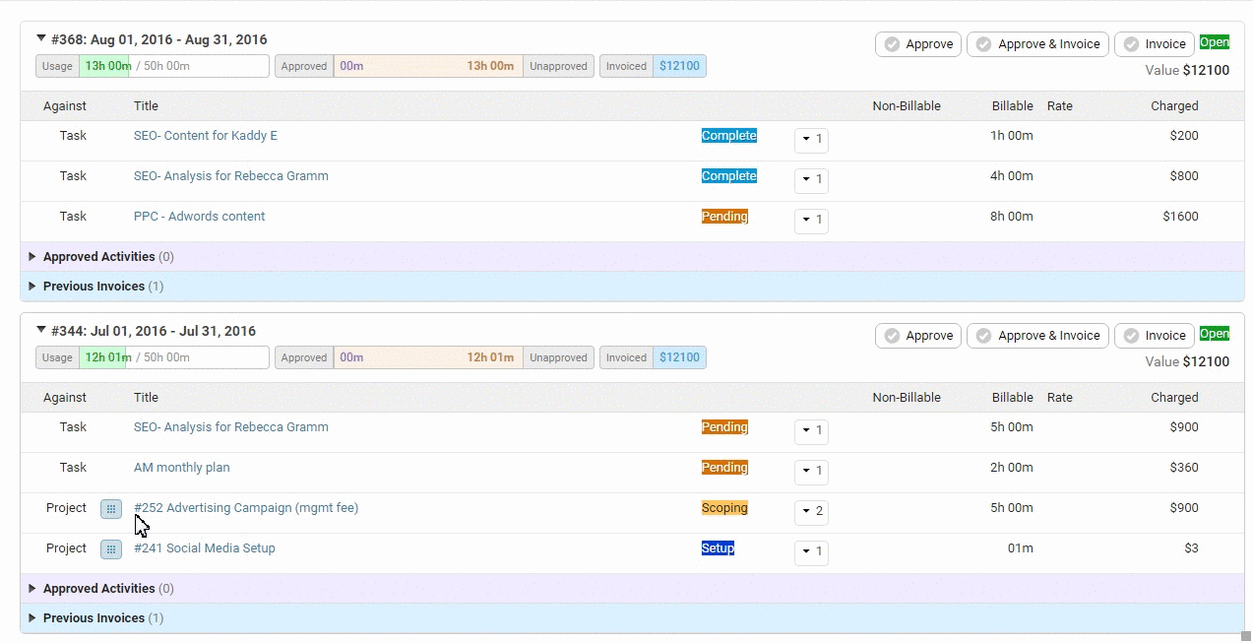Open dropdown for SEO- Content for Kaddy E
The image size is (1253, 643).
pyautogui.click(x=811, y=140)
